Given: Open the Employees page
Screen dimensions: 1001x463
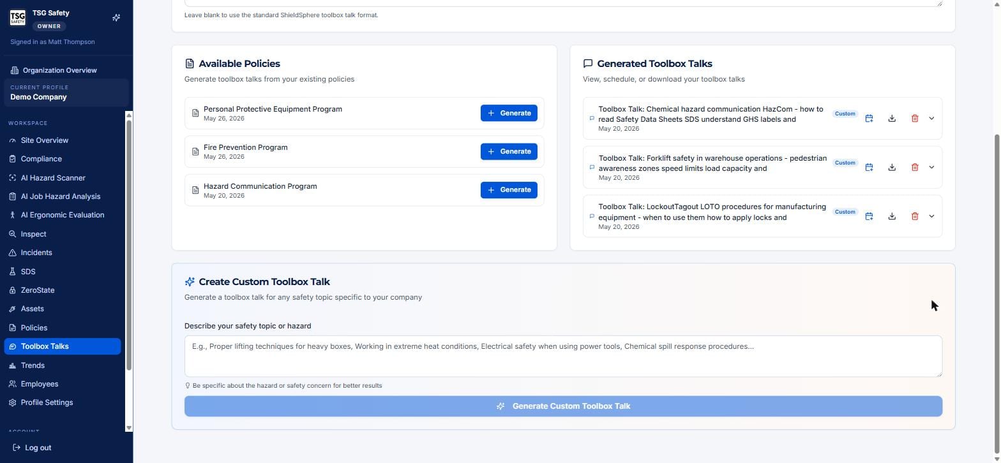Looking at the screenshot, I should click(62, 384).
